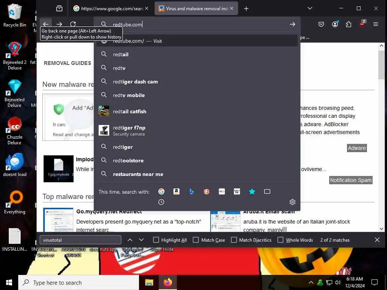The width and height of the screenshot is (387, 290).
Task: Search history with clock icon
Action: [x=161, y=202]
